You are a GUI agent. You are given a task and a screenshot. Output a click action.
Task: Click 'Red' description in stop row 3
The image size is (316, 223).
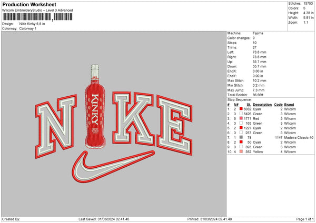tap(256, 118)
